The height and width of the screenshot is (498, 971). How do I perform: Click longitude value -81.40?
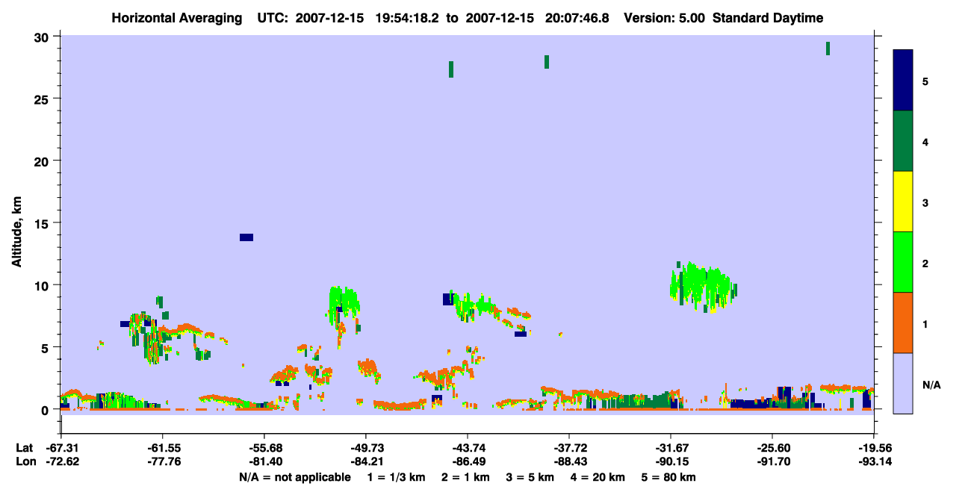(x=264, y=461)
